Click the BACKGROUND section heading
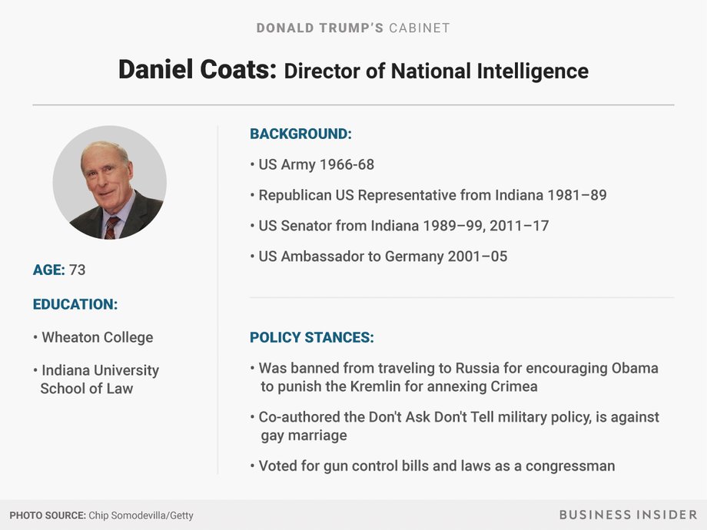707x530 pixels. pyautogui.click(x=300, y=134)
